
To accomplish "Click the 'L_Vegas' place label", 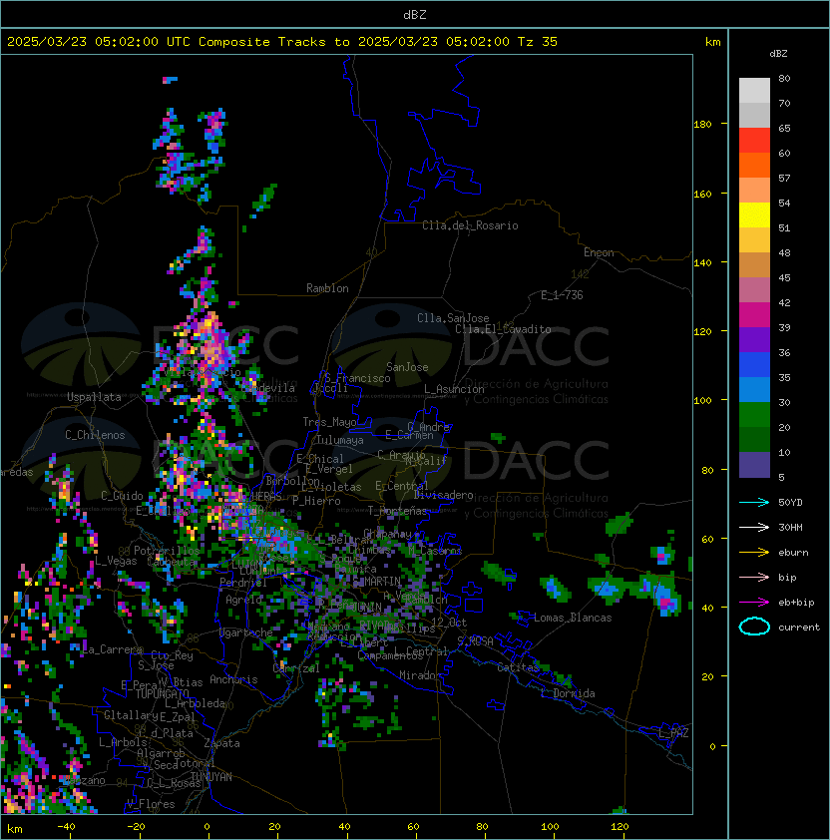I will (116, 561).
